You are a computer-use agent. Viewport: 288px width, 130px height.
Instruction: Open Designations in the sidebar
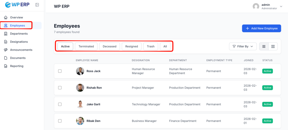(x=19, y=42)
